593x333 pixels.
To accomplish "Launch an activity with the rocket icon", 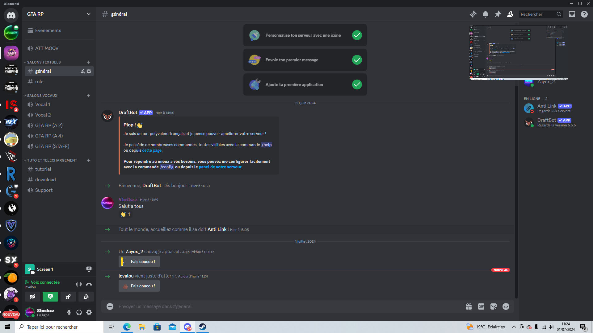I will tap(68, 297).
